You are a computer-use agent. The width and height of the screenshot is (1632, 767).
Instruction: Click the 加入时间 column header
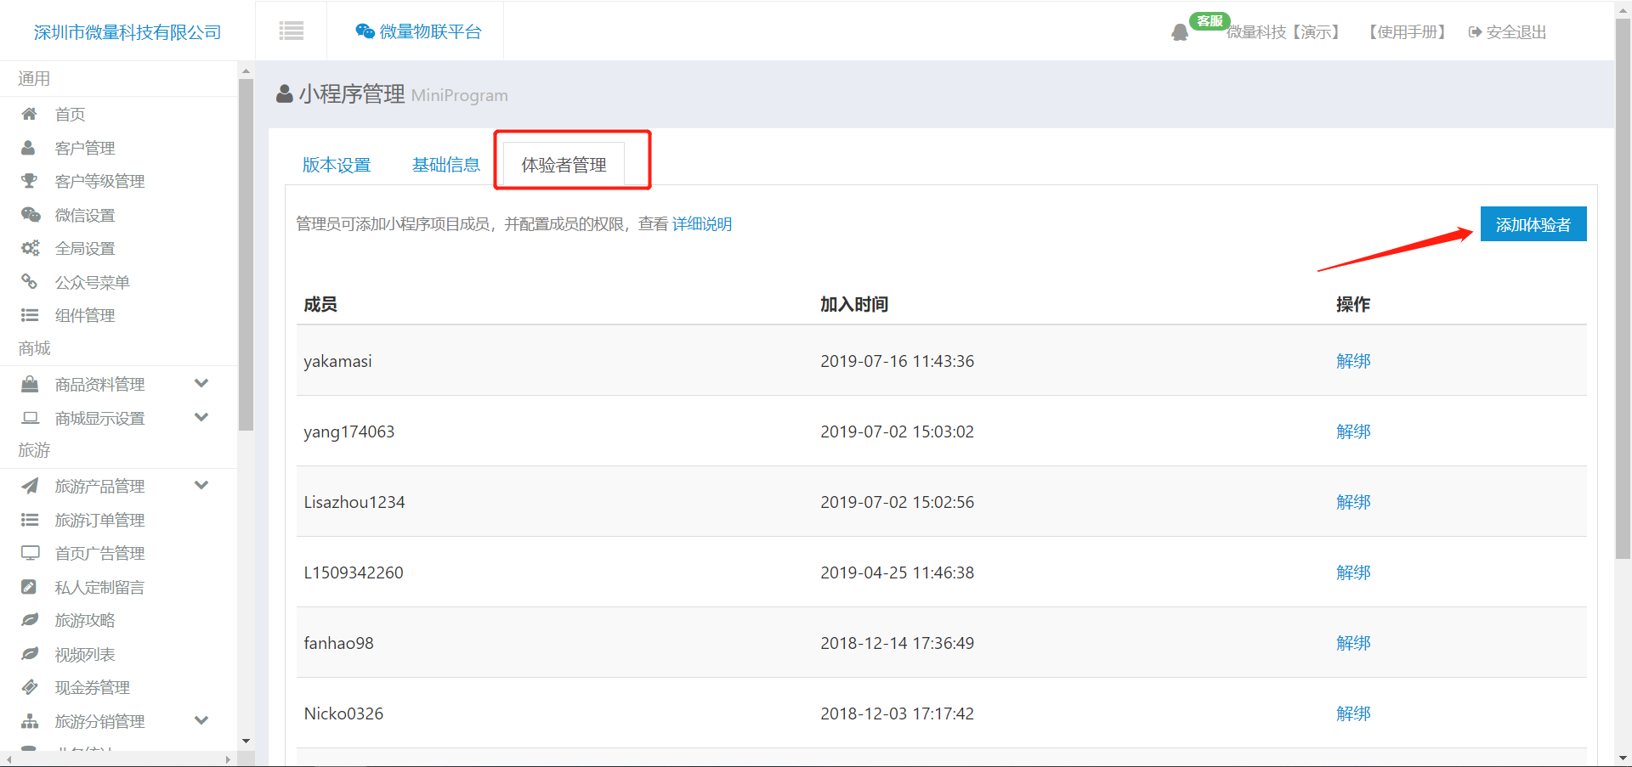click(x=854, y=304)
